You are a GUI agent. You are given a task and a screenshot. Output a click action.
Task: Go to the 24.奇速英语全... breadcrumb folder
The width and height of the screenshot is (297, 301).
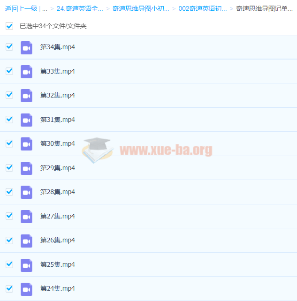pos(80,9)
